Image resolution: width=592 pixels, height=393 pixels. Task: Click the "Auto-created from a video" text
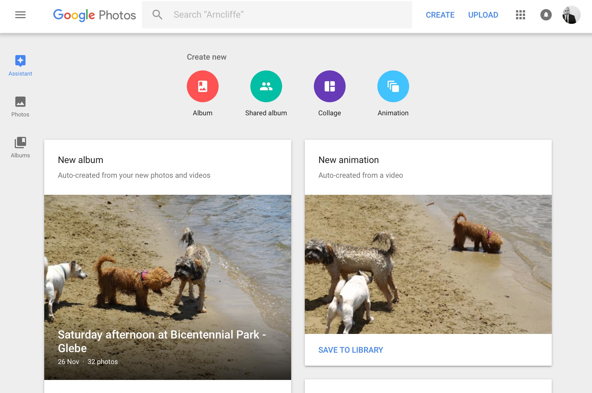[x=361, y=175]
